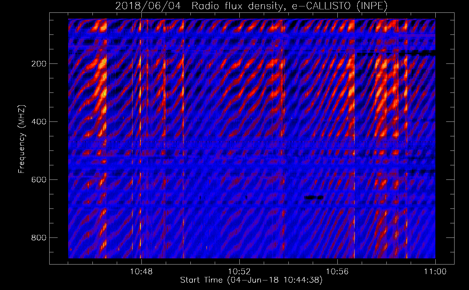Click the 400 frequency tick label

[x=39, y=122]
